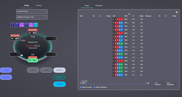Click the active CO seat showing 96.5

pos(32,60)
